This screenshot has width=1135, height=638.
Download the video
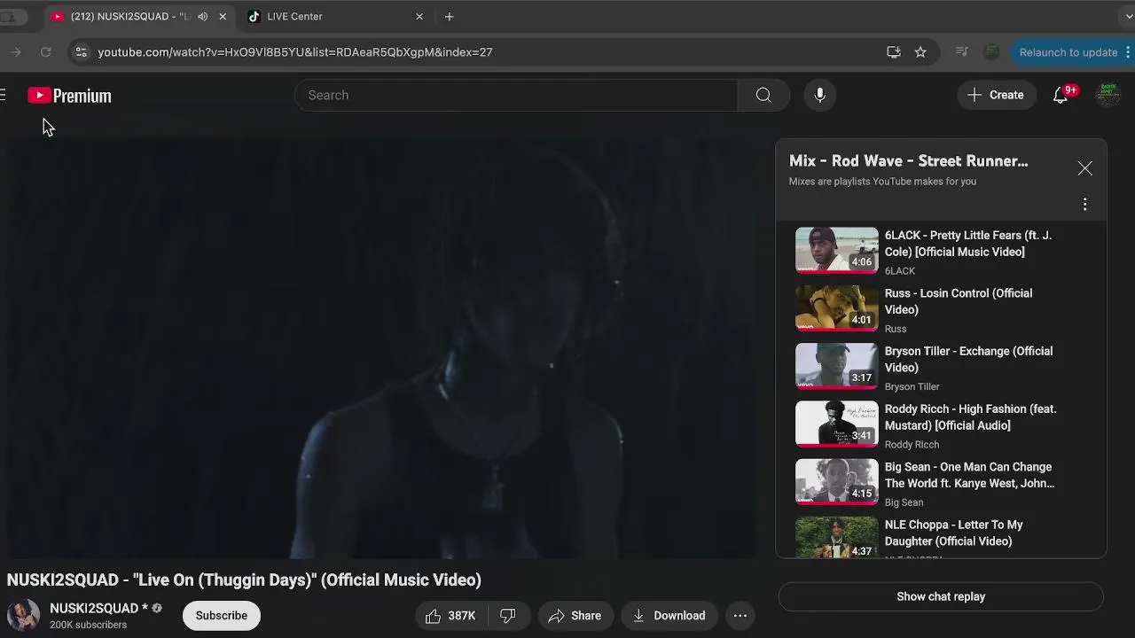pyautogui.click(x=669, y=616)
